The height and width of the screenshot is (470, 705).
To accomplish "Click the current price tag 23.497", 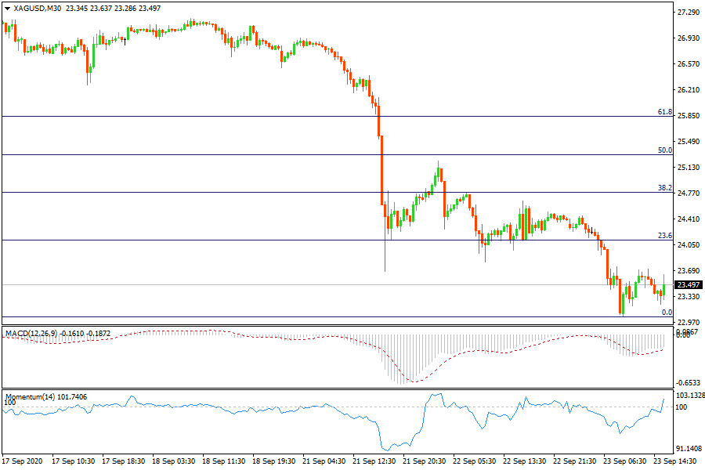I will (688, 285).
